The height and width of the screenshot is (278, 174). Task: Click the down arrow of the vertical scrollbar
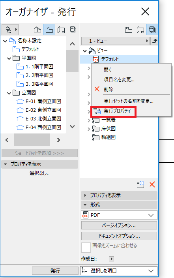pyautogui.click(x=72, y=126)
